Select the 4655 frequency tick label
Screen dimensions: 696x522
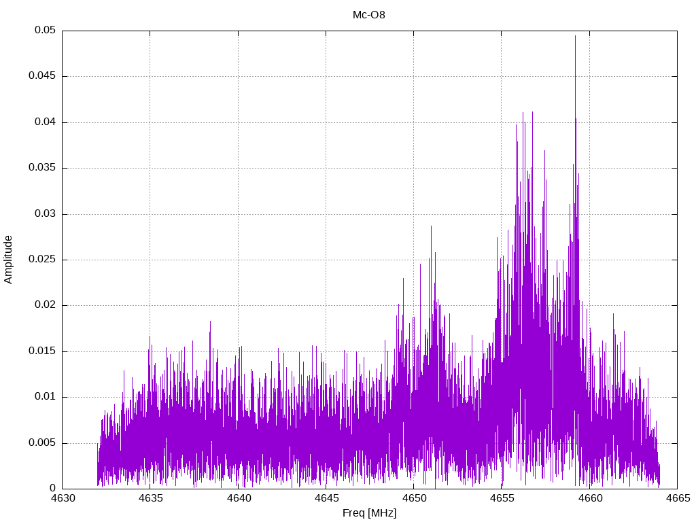(x=502, y=499)
